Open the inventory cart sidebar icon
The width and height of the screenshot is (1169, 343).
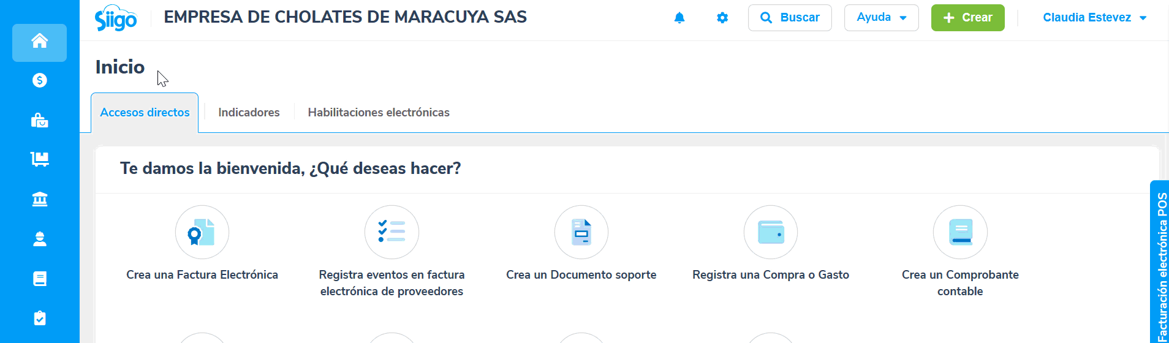point(40,159)
